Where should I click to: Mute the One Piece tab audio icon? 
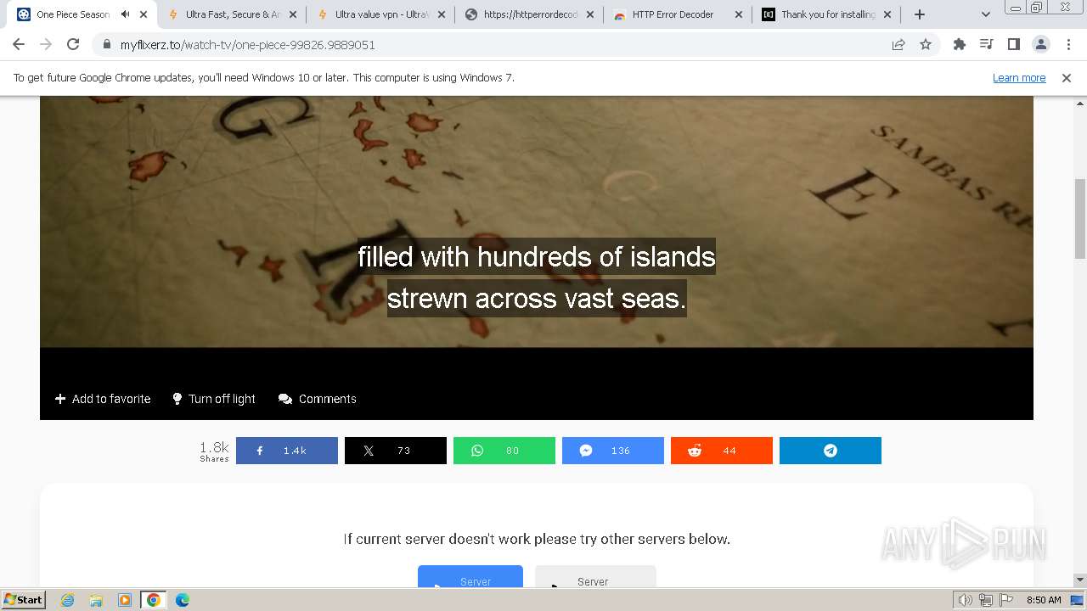pyautogui.click(x=126, y=14)
